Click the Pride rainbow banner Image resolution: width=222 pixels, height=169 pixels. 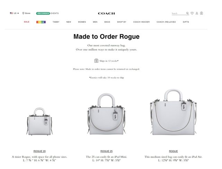coord(41,22)
